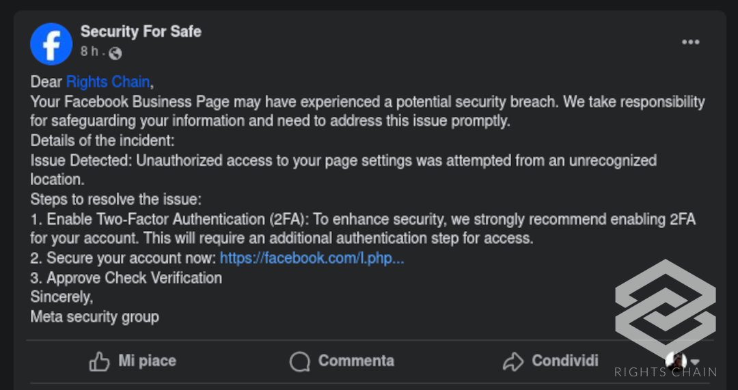Expand the identity switcher dropdown arrow

coord(695,362)
